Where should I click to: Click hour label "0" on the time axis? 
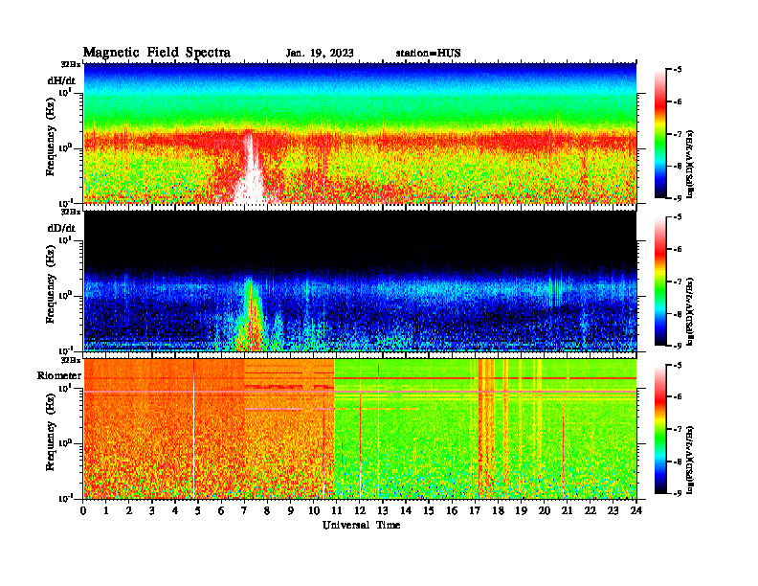pos(83,510)
